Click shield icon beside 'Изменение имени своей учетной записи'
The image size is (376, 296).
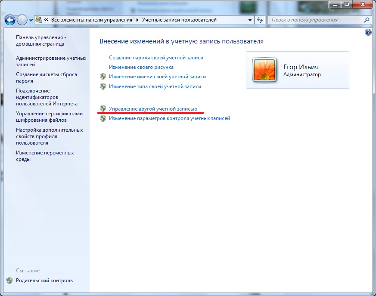click(103, 77)
